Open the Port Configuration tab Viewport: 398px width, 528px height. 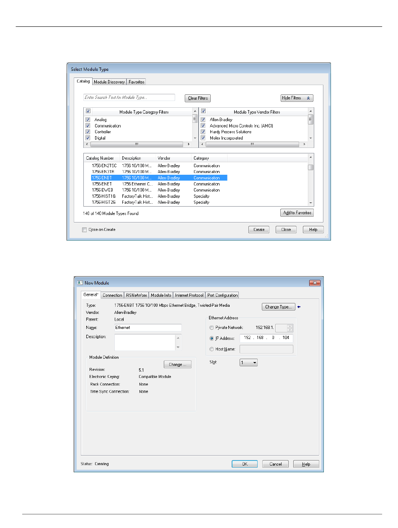222,295
